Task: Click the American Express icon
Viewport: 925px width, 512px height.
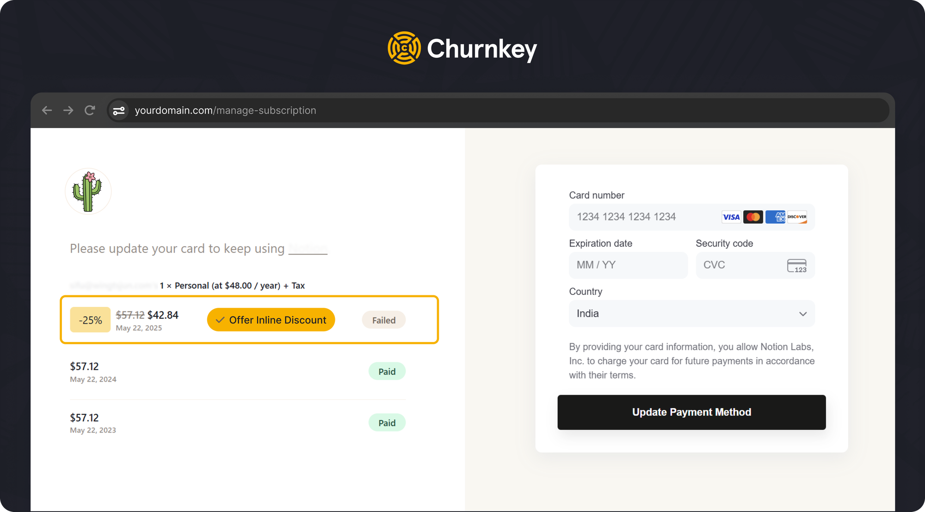Action: tap(775, 217)
